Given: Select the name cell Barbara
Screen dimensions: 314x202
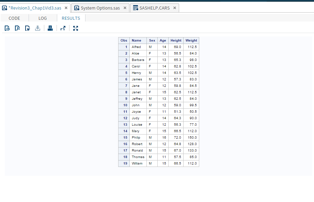Looking at the screenshot, I should 138,60.
